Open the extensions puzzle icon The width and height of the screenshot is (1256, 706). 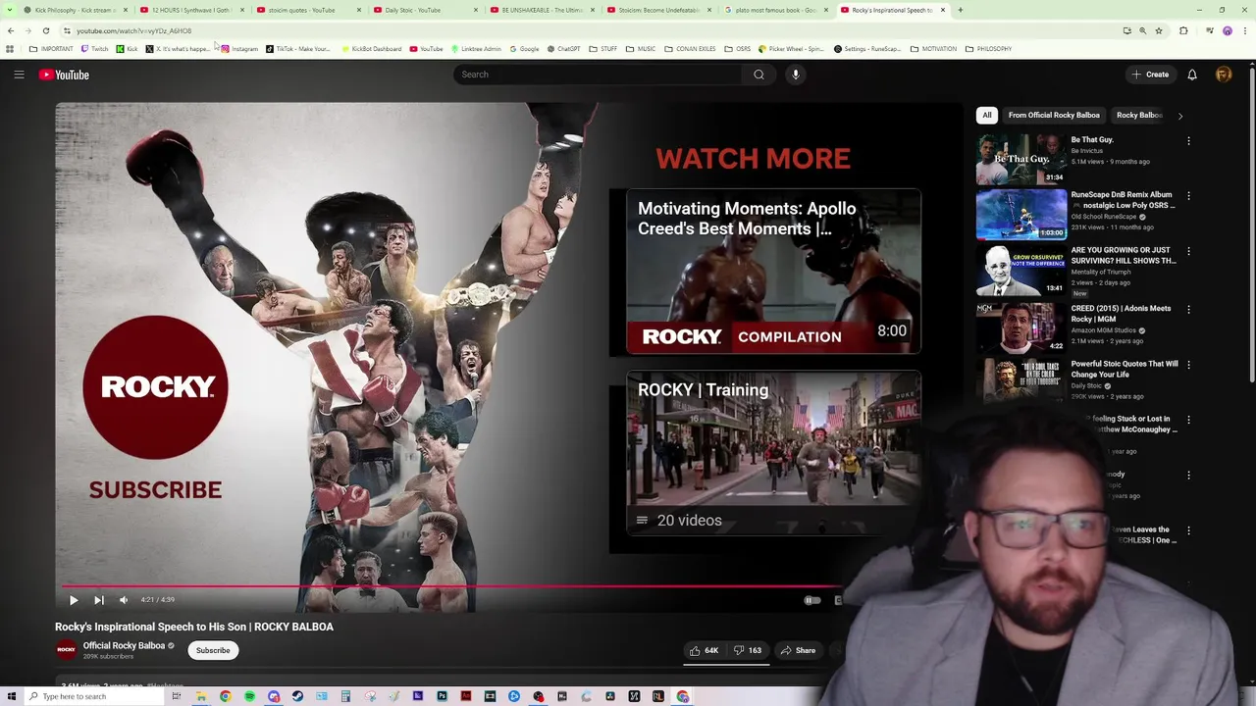click(1183, 30)
